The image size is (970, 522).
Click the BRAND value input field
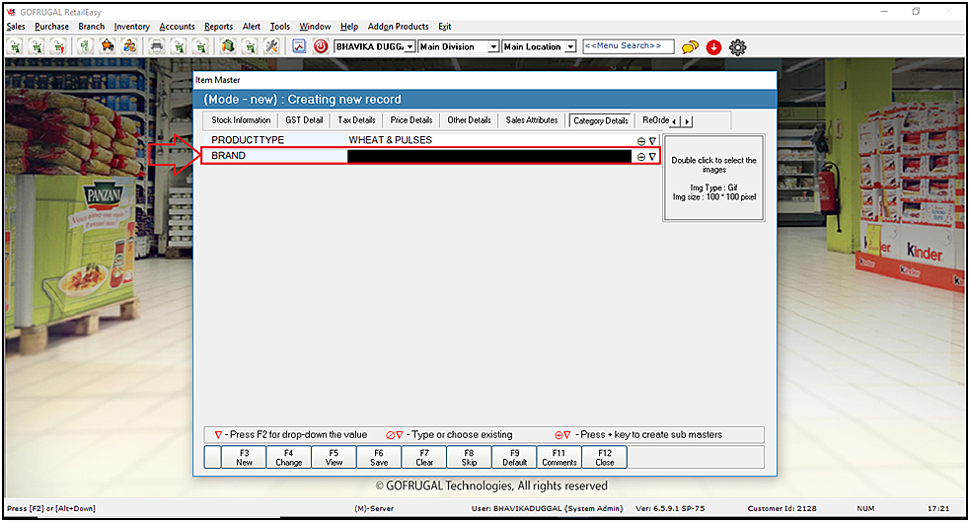tap(489, 156)
